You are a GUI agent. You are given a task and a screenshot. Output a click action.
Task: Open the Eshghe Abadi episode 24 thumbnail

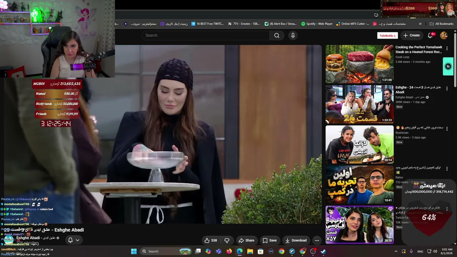(x=360, y=104)
